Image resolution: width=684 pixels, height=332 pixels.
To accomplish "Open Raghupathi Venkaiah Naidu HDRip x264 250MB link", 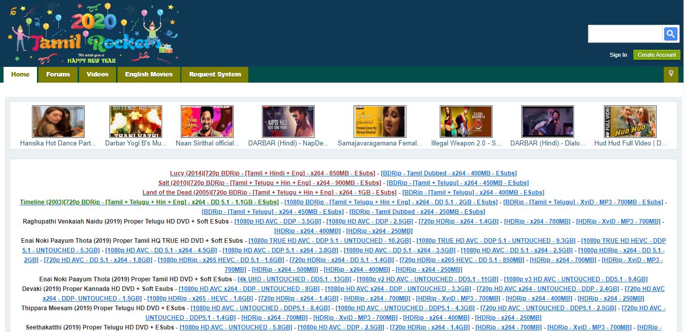I will (379, 231).
